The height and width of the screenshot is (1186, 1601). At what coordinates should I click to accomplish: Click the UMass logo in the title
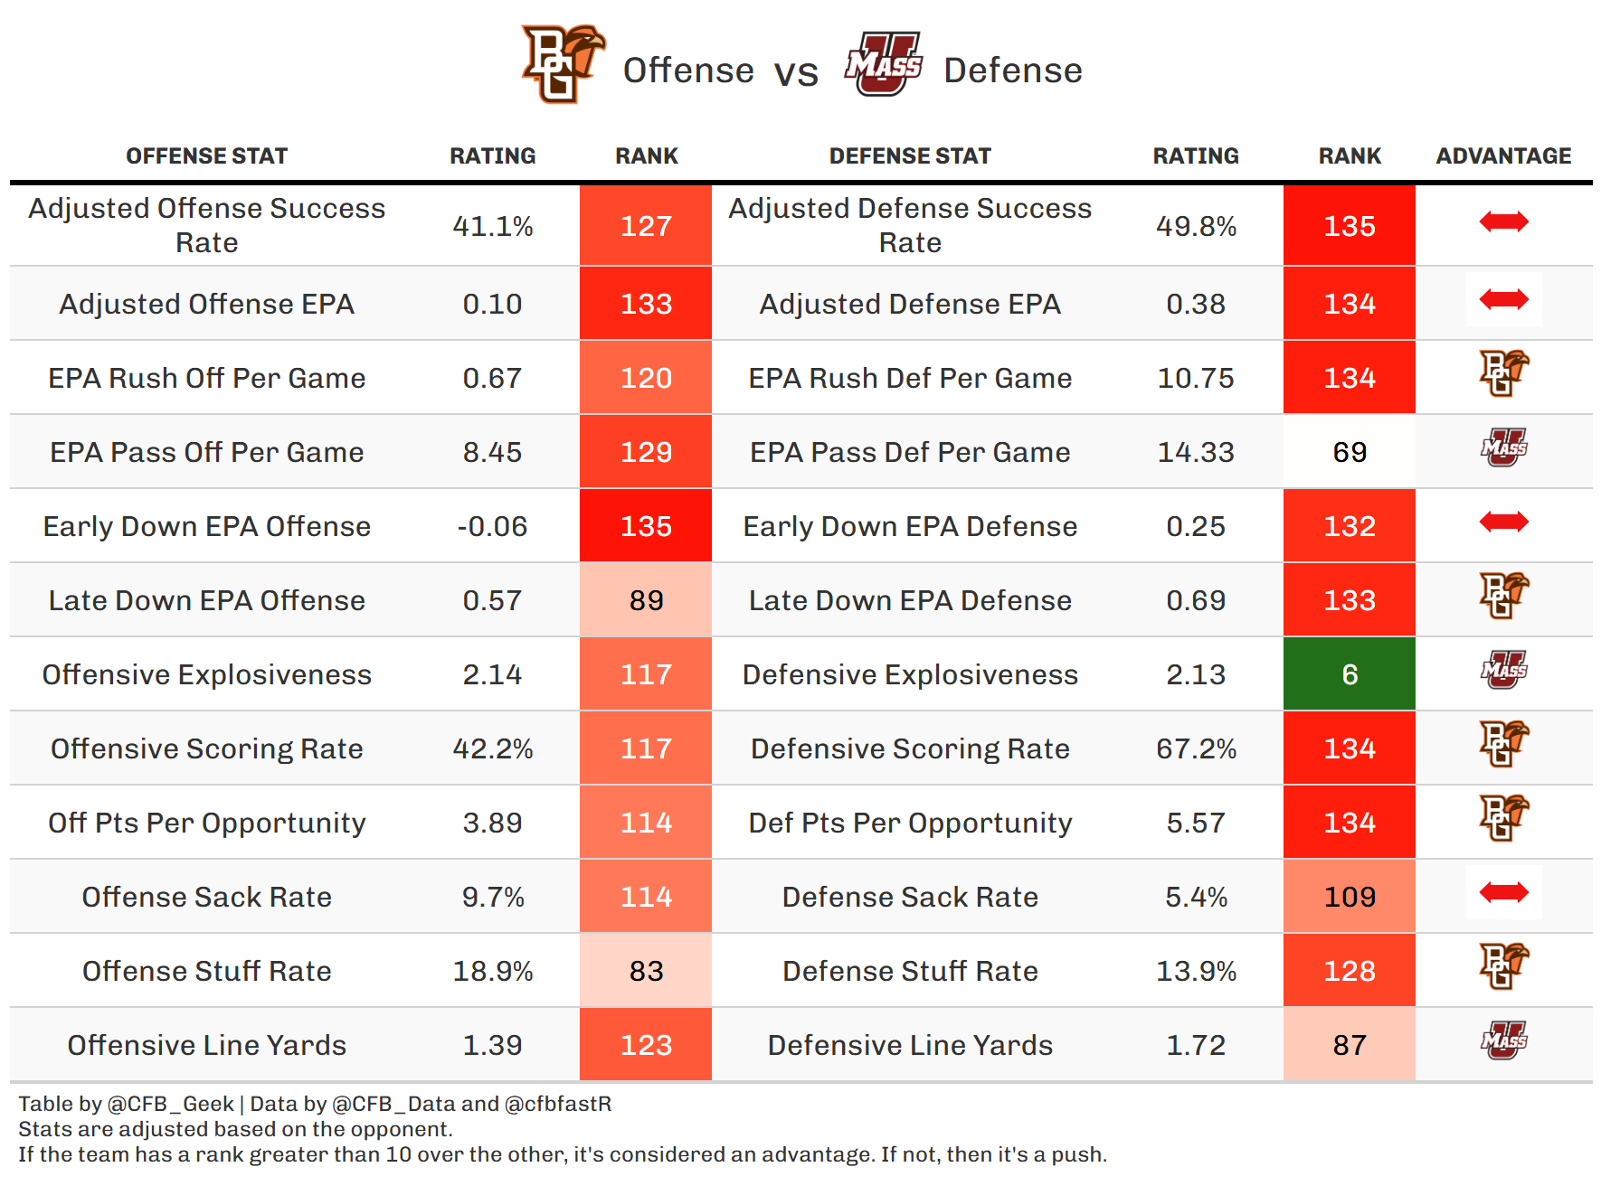point(883,64)
